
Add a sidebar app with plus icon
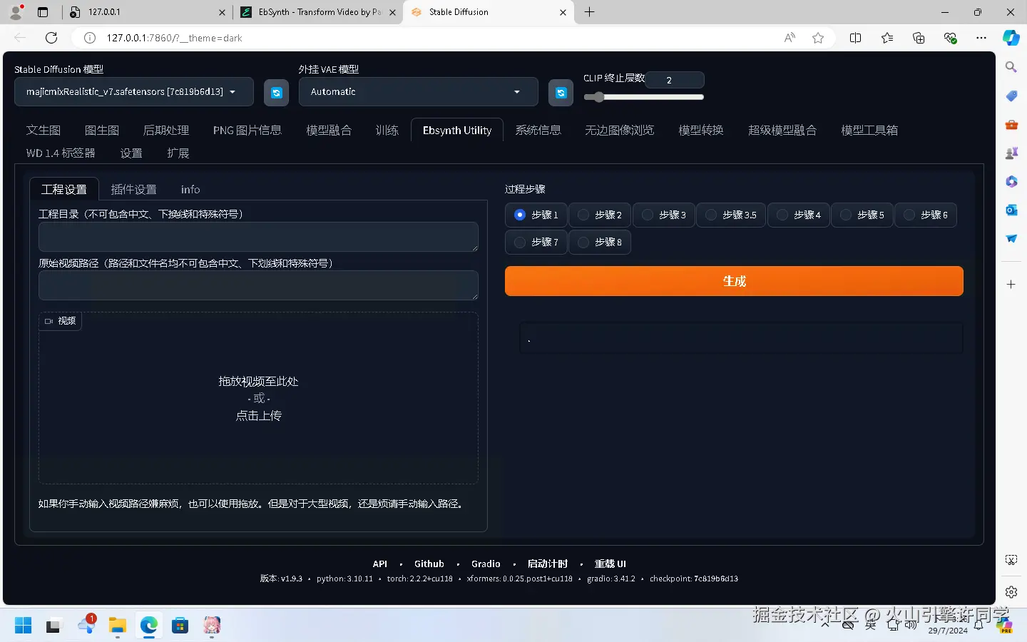click(1011, 284)
